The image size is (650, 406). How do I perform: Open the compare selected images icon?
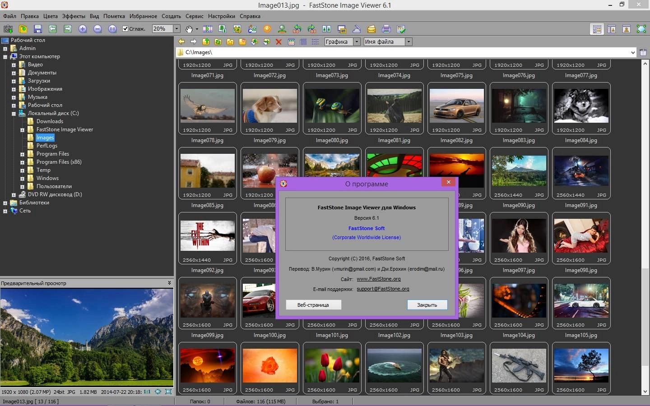coord(327,29)
